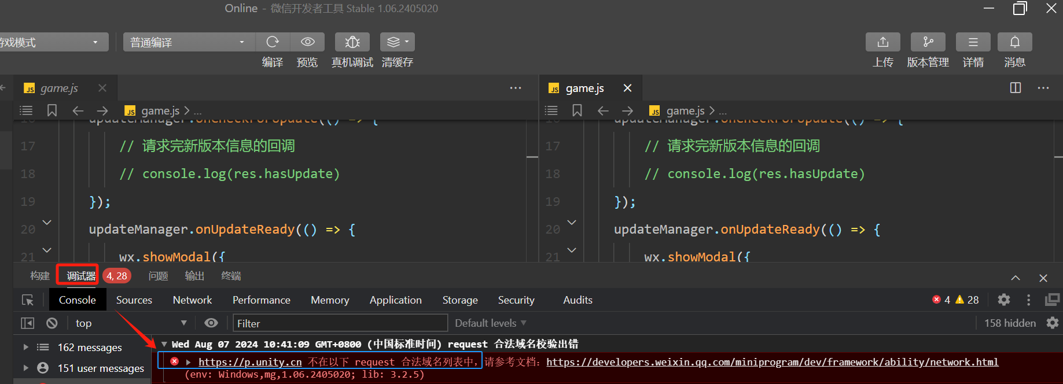The image size is (1063, 384).
Task: Open the details (详情) menu icon
Action: pyautogui.click(x=973, y=42)
